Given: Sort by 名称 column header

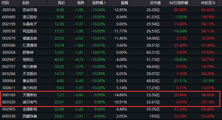Looking at the screenshot, I should coord(26,3).
